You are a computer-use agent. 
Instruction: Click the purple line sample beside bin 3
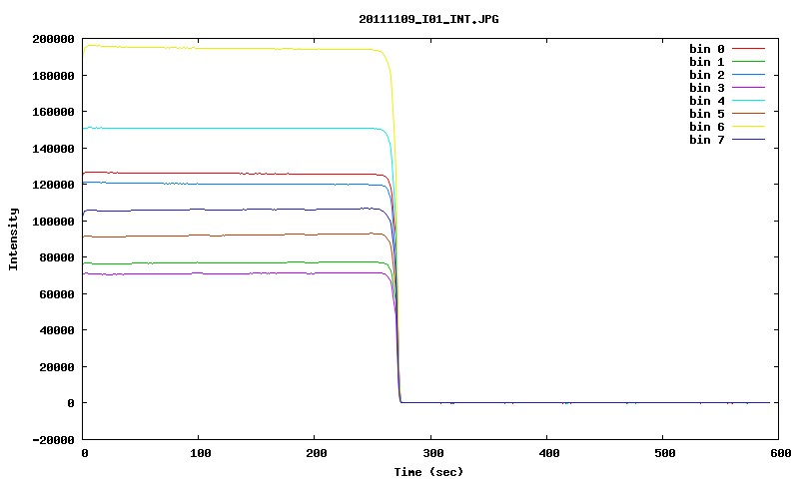(x=748, y=88)
